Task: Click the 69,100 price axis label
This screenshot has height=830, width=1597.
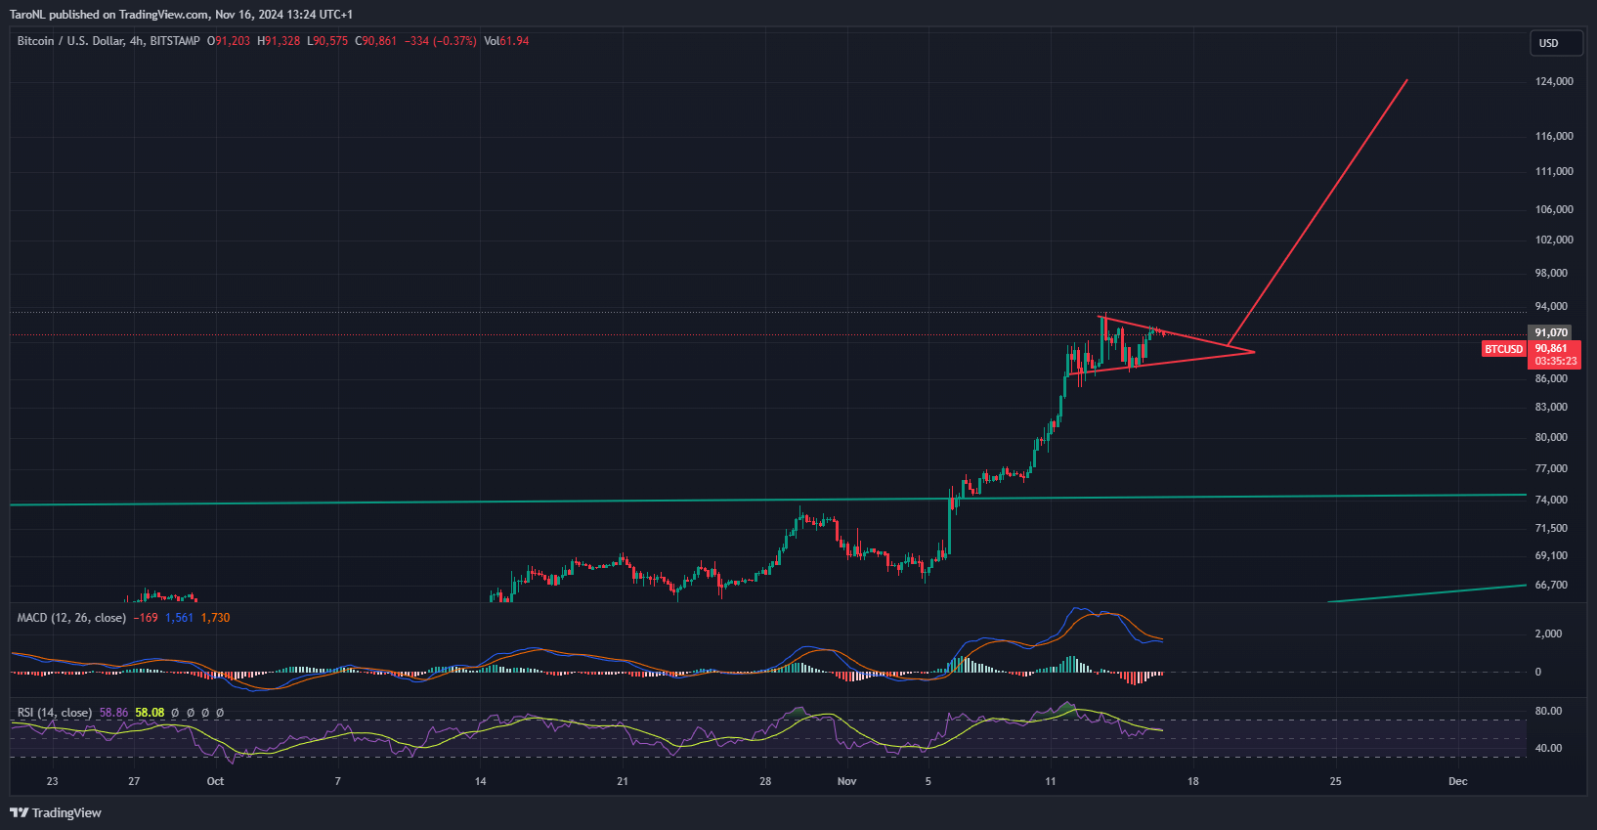Action: (x=1551, y=555)
